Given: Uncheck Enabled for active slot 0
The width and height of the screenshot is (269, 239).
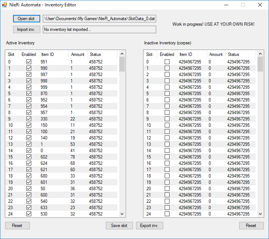Looking at the screenshot, I should coord(29,62).
